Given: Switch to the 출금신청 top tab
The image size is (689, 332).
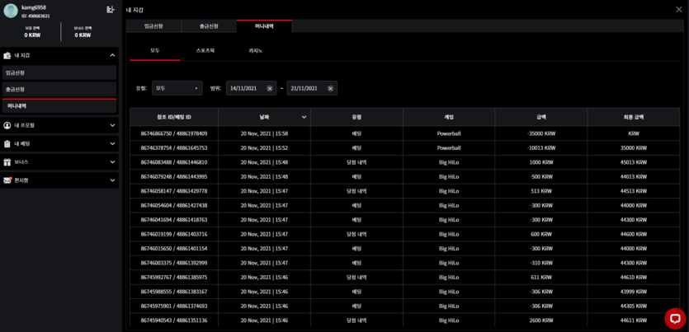Looking at the screenshot, I should click(x=209, y=26).
